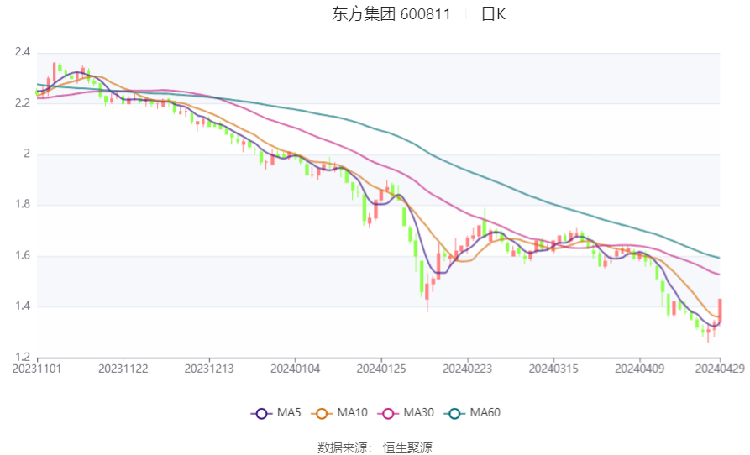
Task: Toggle the MA5 legend entry
Action: point(276,412)
